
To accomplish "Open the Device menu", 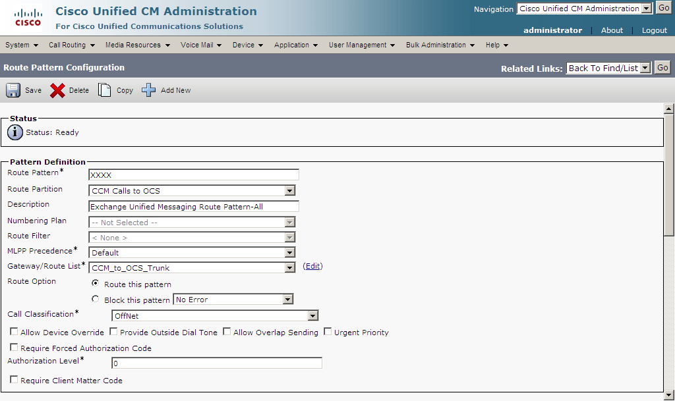I will point(245,45).
